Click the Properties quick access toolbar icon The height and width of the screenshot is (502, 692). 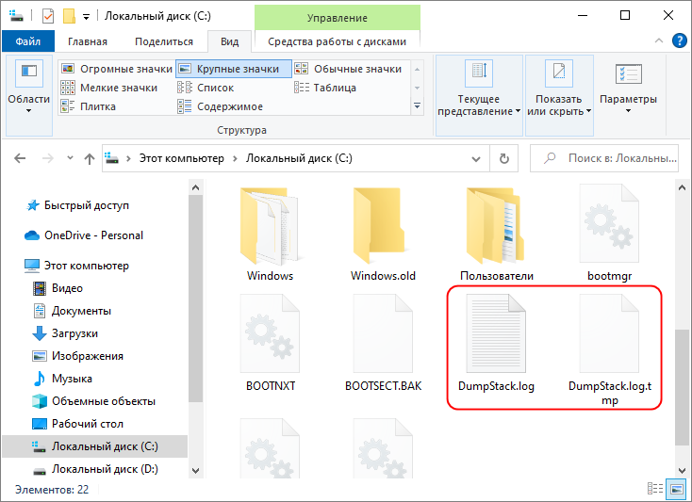pyautogui.click(x=48, y=16)
